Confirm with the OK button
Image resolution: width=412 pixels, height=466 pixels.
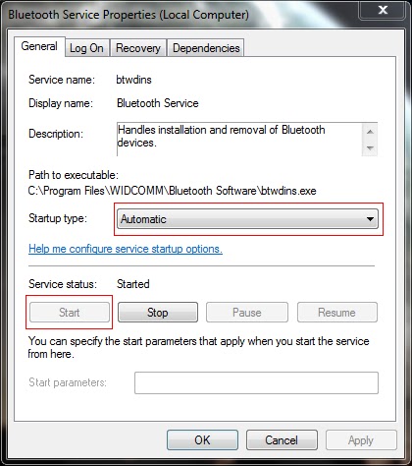pos(202,440)
